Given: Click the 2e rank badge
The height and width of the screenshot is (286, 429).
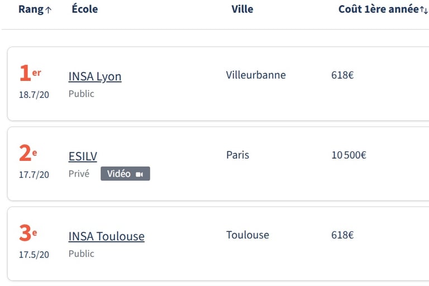Looking at the screenshot, I should click(28, 152).
